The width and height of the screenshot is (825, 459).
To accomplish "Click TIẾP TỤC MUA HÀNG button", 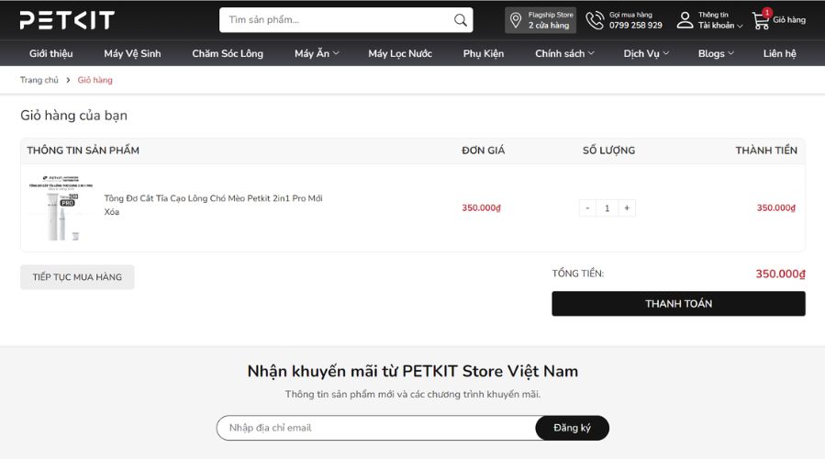I will (77, 277).
